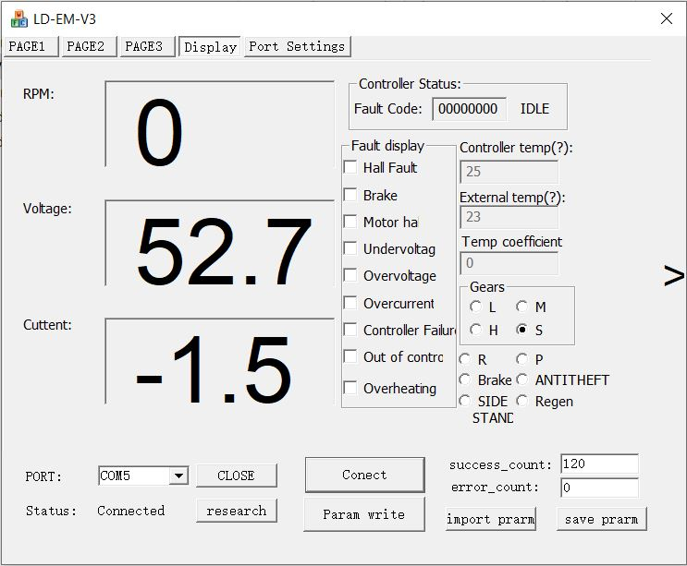Tick the Overcurrent checkbox
Image resolution: width=687 pixels, height=566 pixels.
click(350, 303)
